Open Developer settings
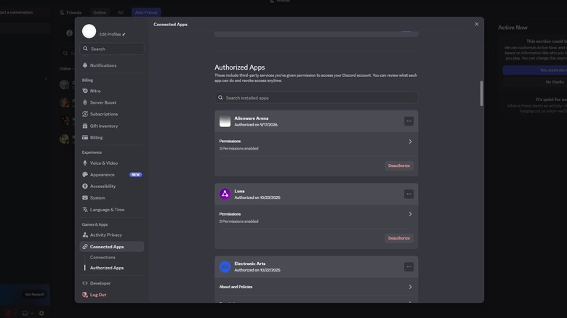This screenshot has width=567, height=318. click(112, 283)
